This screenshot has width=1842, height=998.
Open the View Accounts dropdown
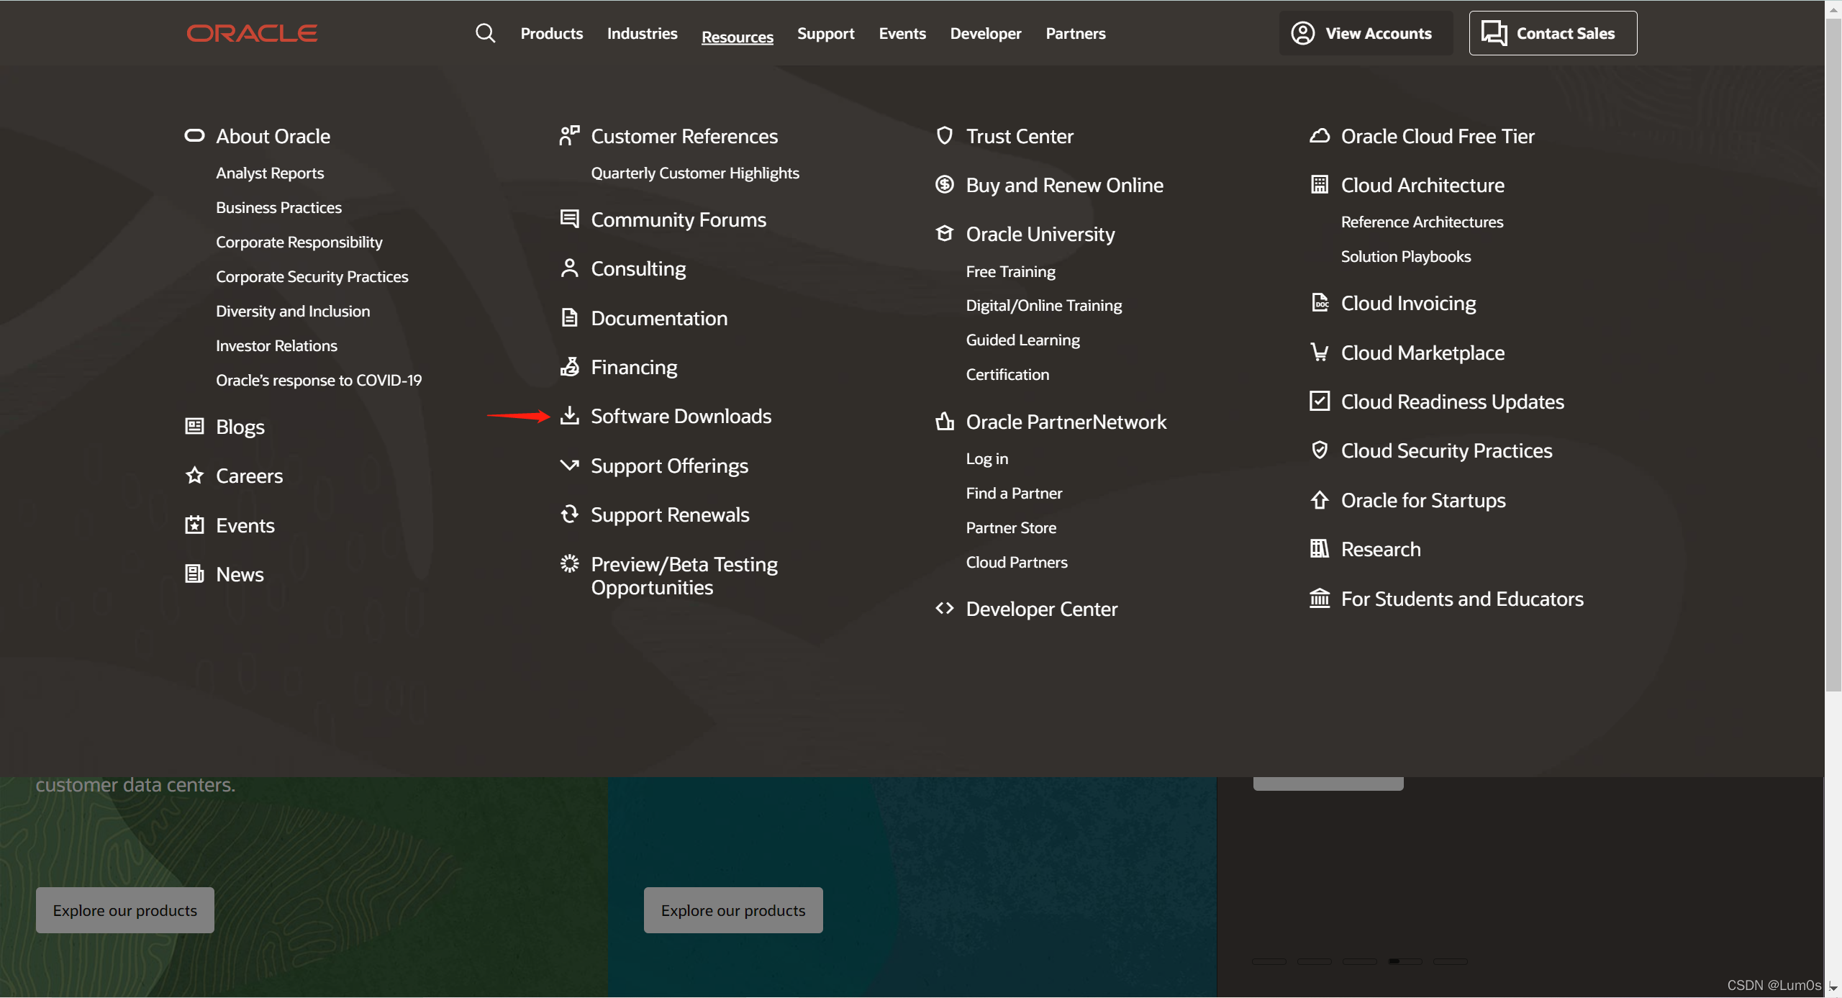[1365, 33]
